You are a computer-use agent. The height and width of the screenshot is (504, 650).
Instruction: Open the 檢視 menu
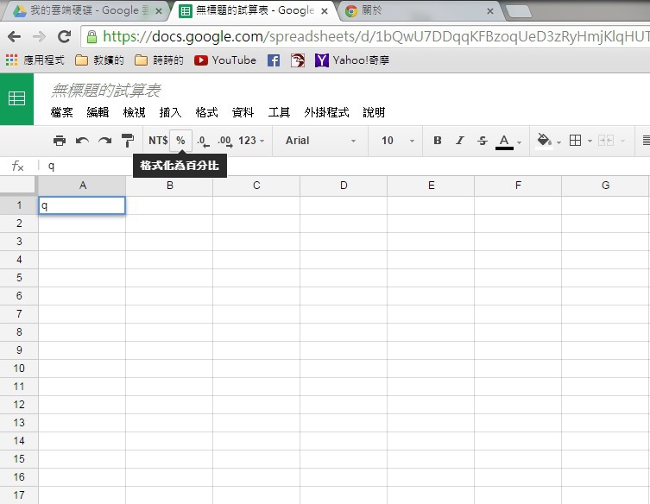click(x=134, y=112)
